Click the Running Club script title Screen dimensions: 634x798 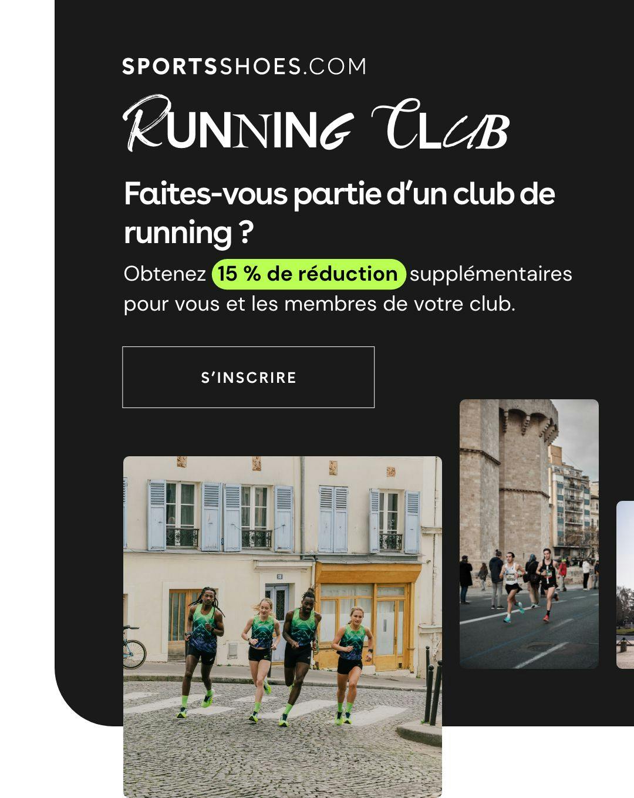click(316, 124)
